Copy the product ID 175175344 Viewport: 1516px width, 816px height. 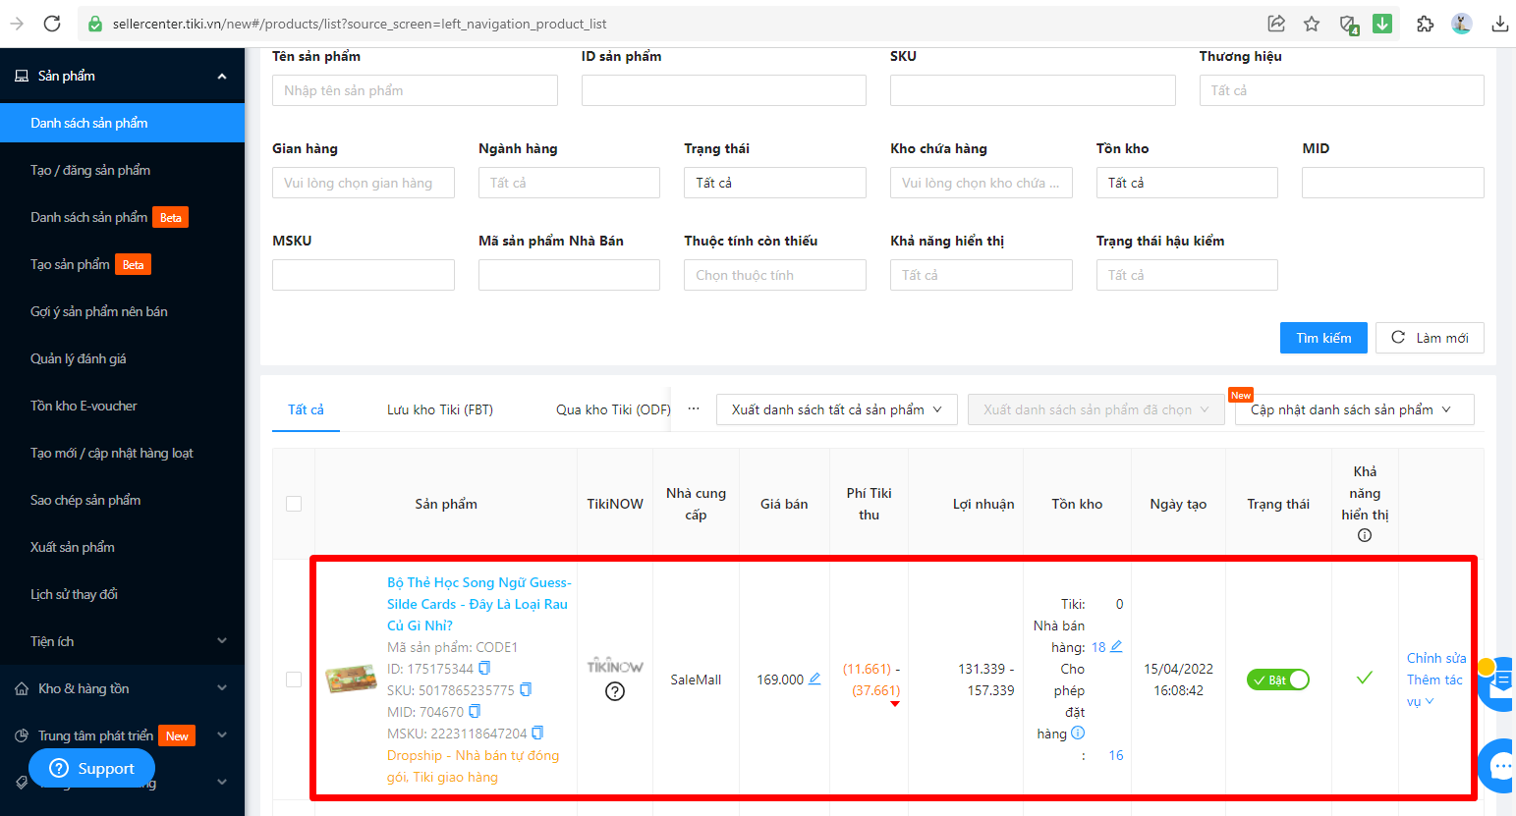pos(484,669)
